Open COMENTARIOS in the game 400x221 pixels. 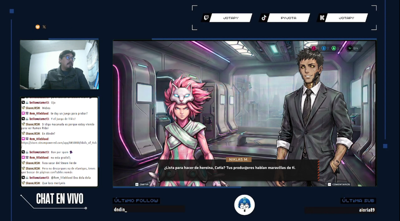click(339, 184)
